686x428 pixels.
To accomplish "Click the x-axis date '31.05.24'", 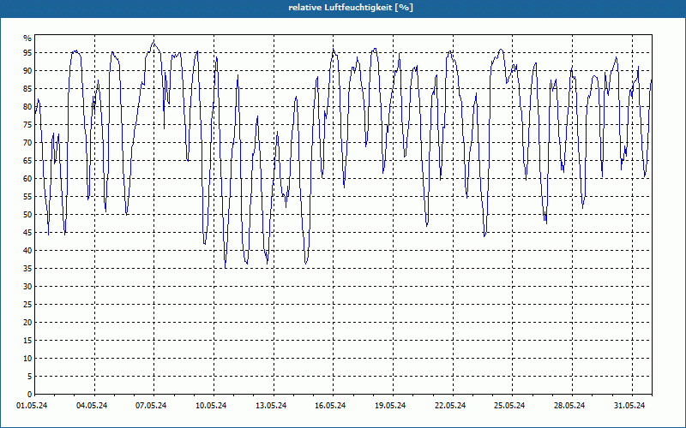I will [629, 406].
